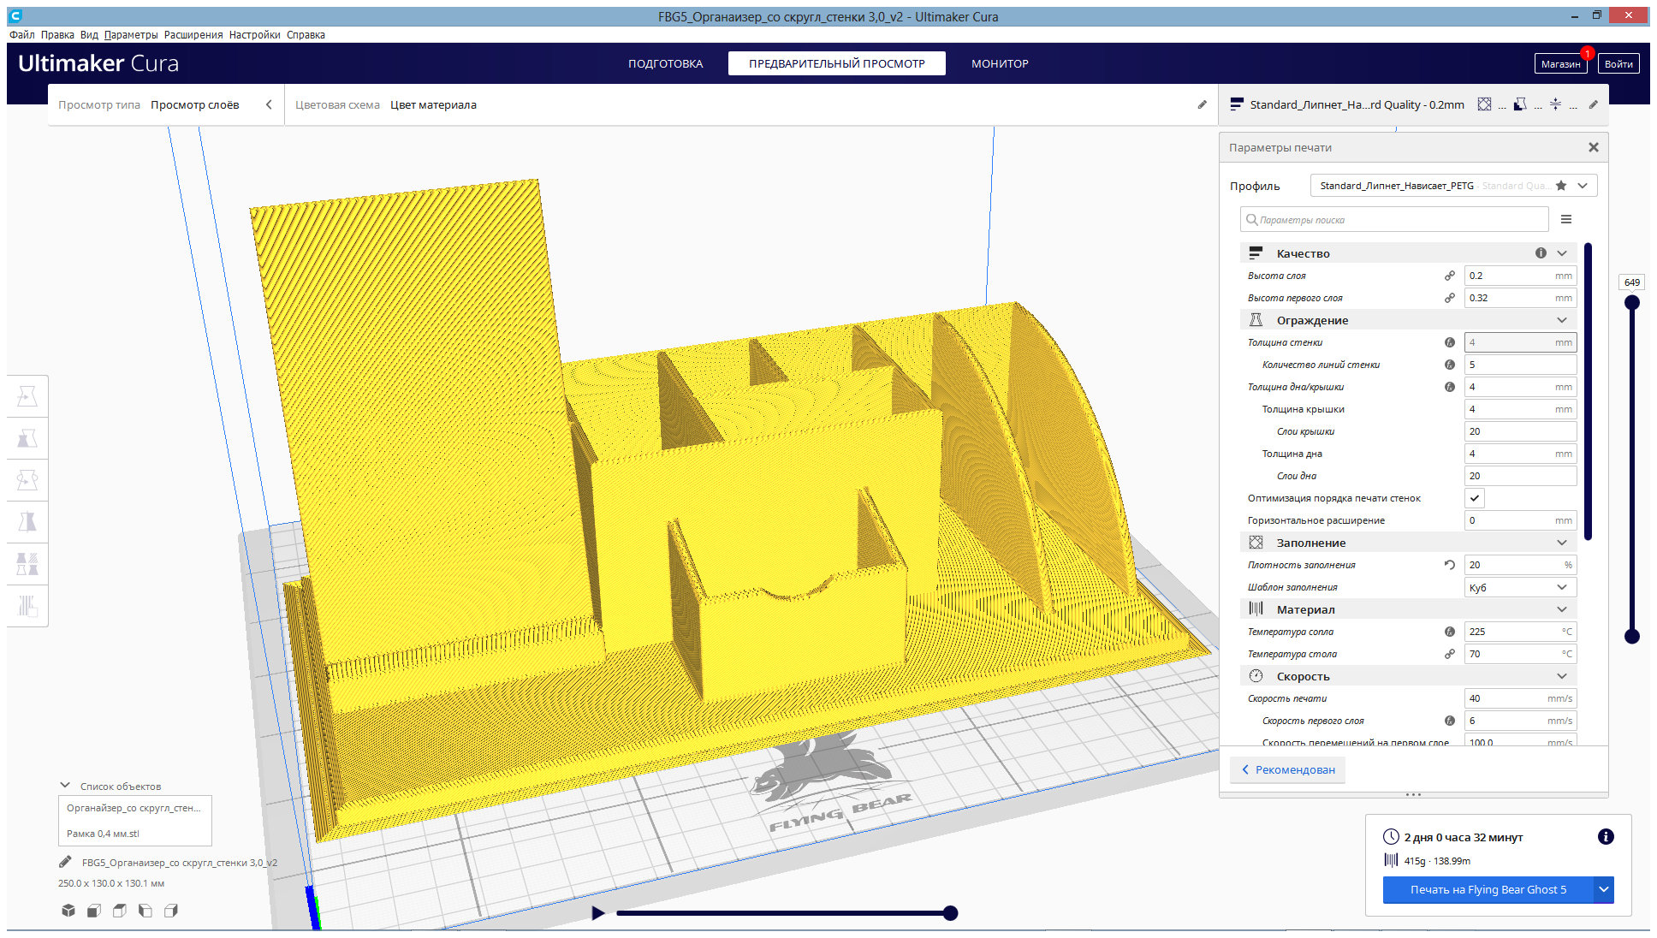Select the Move tool in the left toolbar

[x=27, y=396]
